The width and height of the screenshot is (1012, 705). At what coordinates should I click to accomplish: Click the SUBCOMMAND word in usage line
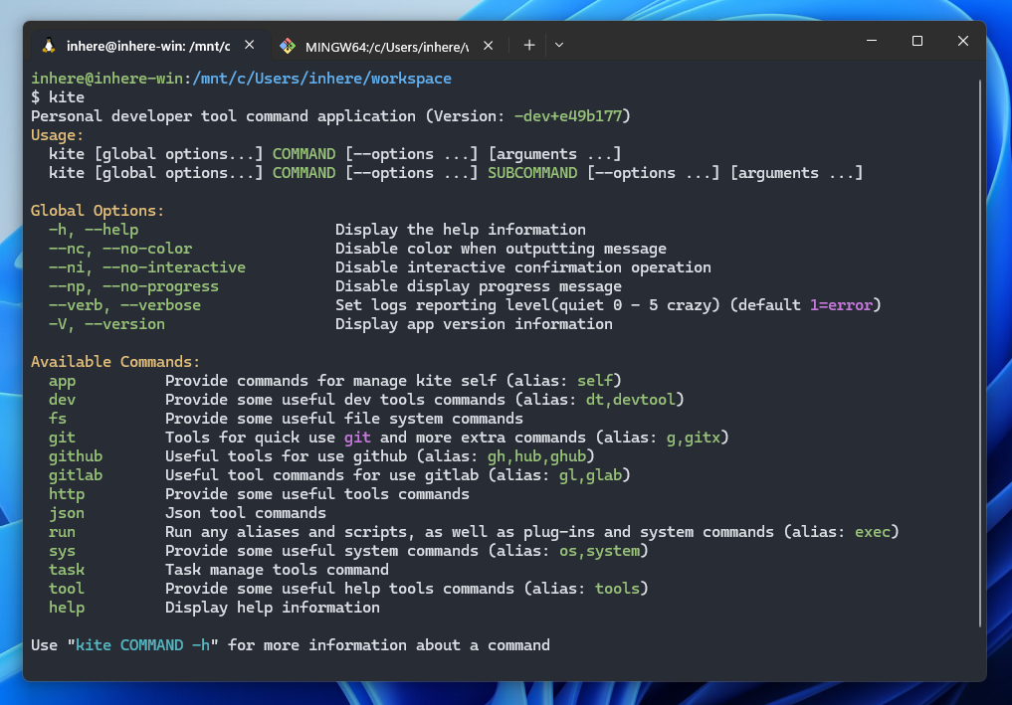point(532,173)
